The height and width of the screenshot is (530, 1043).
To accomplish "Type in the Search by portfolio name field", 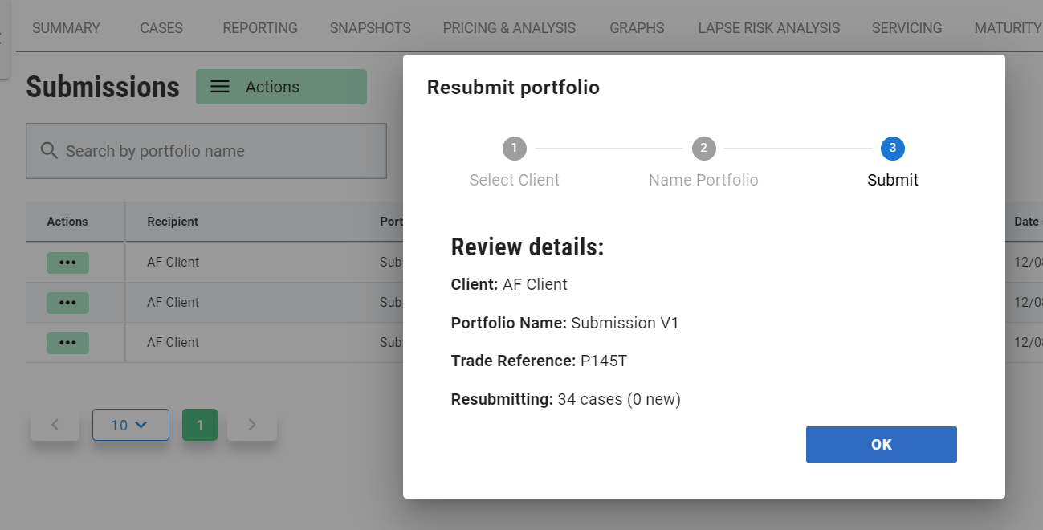I will 217,151.
